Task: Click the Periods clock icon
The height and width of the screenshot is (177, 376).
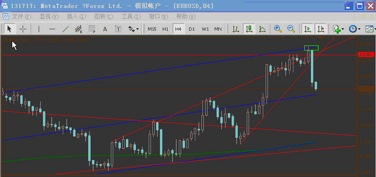Action: (x=352, y=29)
